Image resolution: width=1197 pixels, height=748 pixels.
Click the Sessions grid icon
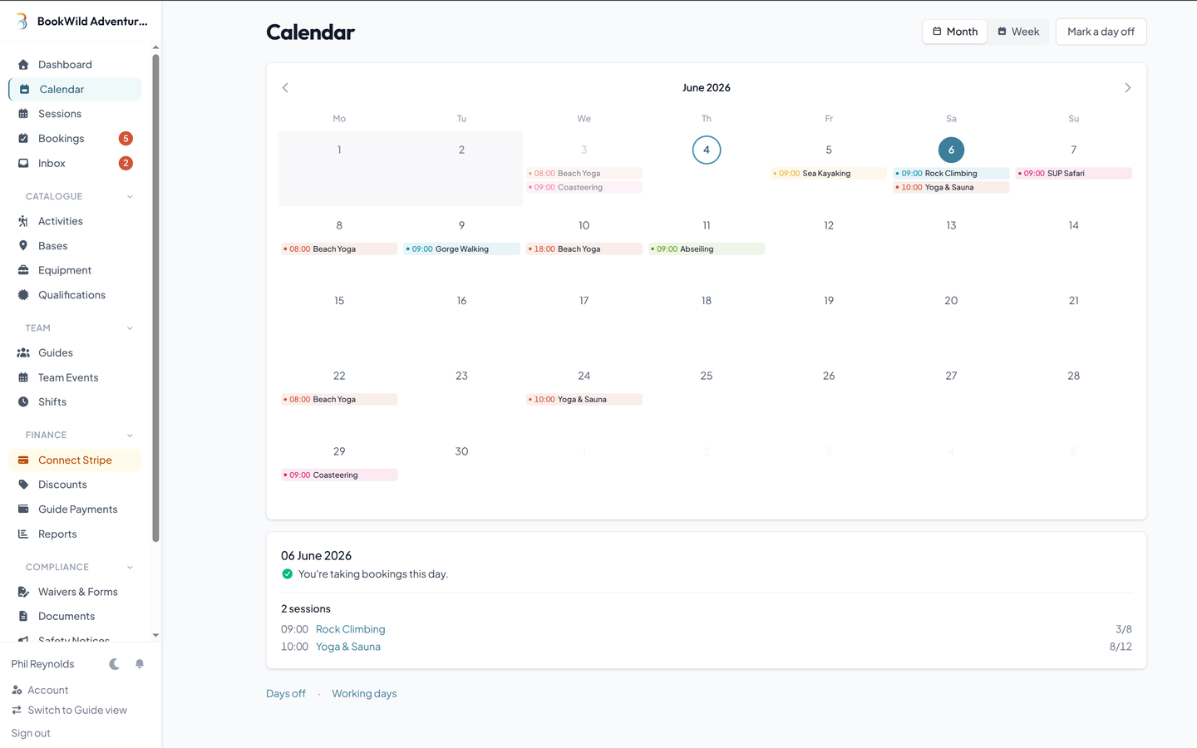coord(23,114)
